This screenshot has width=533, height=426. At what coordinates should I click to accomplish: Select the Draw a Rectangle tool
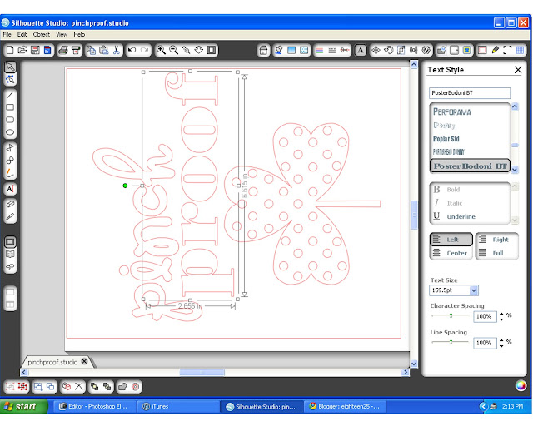10,107
